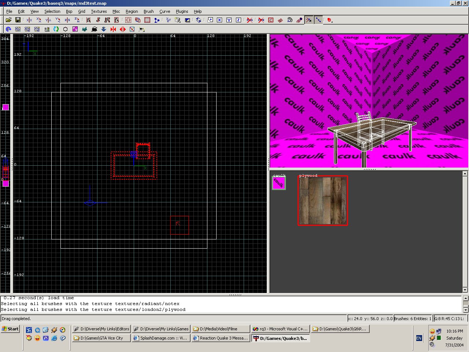
Task: Click the cyan circular arrows icon
Action: [x=56, y=29]
